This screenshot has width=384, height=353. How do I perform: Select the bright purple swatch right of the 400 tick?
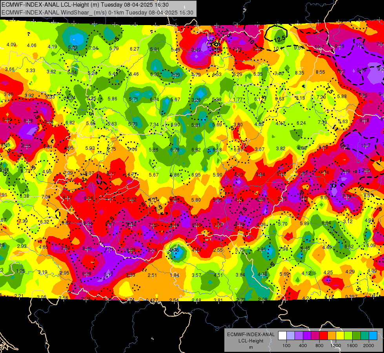click(307, 336)
